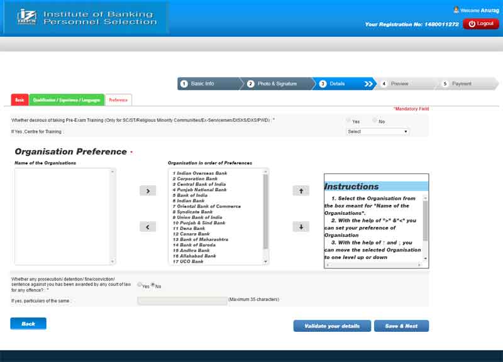Remove organisation from preferences with < arrow
The width and height of the screenshot is (503, 362).
pos(148,227)
